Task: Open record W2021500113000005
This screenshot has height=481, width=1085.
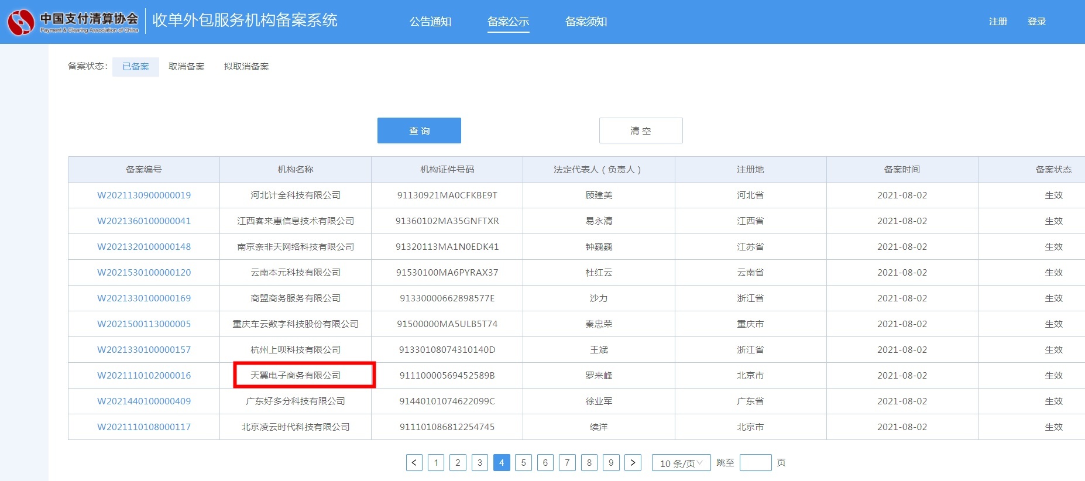Action: (x=144, y=324)
